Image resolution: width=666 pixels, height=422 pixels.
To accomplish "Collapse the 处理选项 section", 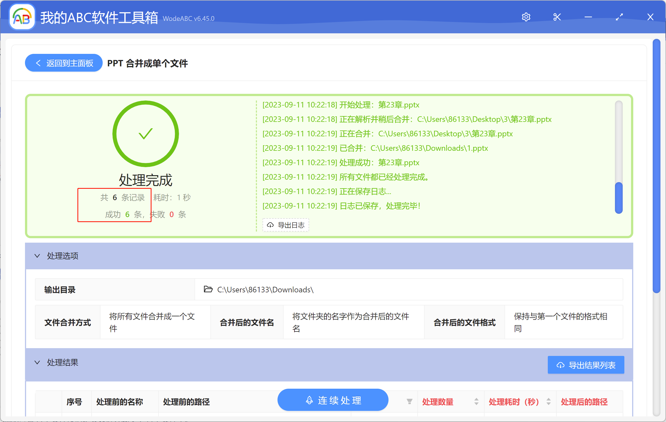I will (x=37, y=256).
